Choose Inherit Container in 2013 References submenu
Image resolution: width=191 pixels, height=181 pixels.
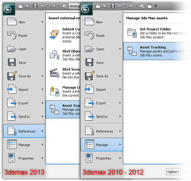63,35
